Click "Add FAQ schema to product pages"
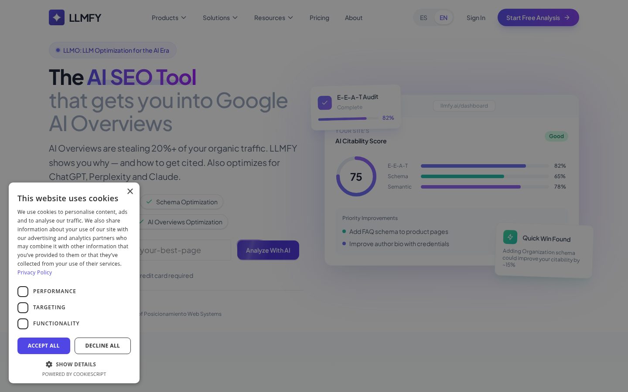 click(399, 232)
